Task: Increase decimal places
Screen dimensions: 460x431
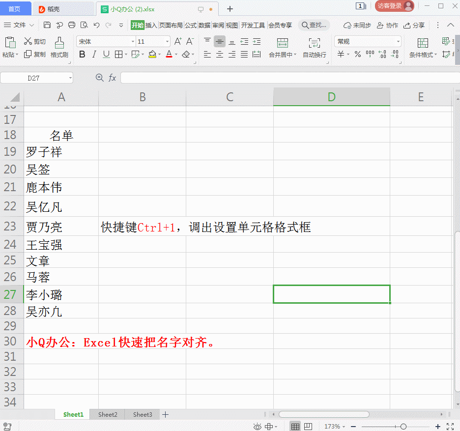Action: click(382, 54)
